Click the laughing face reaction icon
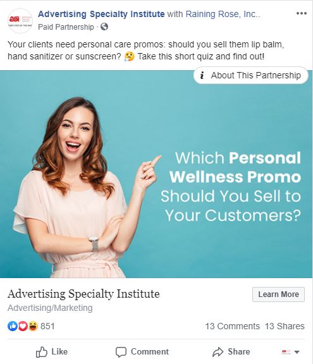The height and width of the screenshot is (364, 313). (x=33, y=326)
